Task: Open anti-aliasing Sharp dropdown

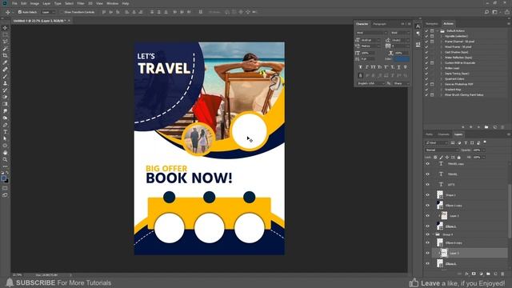Action: point(401,83)
